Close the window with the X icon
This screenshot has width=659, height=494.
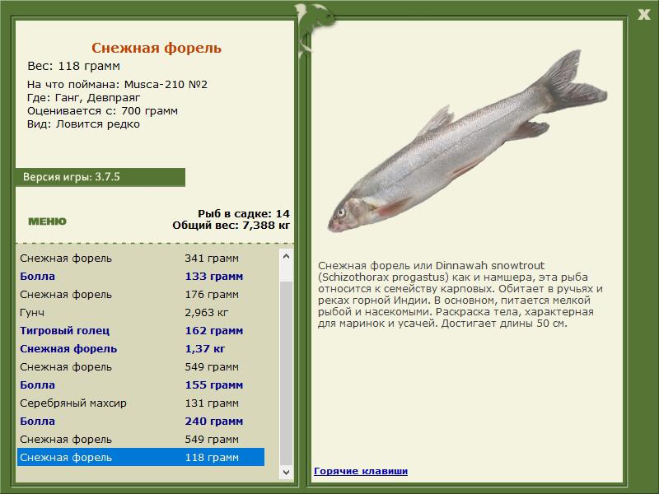643,15
